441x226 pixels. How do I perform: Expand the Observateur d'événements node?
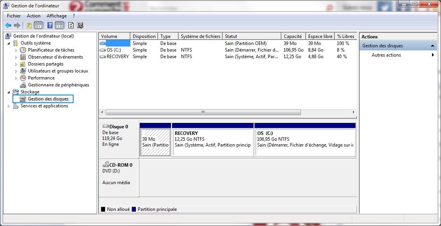pyautogui.click(x=16, y=57)
